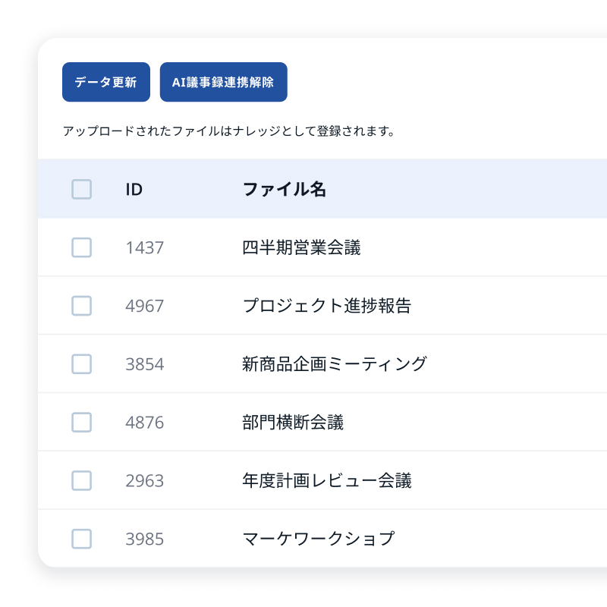Click ID number 4876
The height and width of the screenshot is (607, 607).
point(144,423)
